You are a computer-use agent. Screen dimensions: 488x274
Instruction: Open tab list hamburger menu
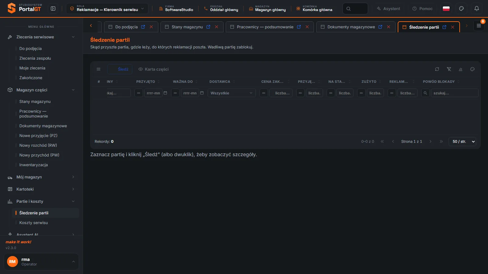pyautogui.click(x=479, y=26)
